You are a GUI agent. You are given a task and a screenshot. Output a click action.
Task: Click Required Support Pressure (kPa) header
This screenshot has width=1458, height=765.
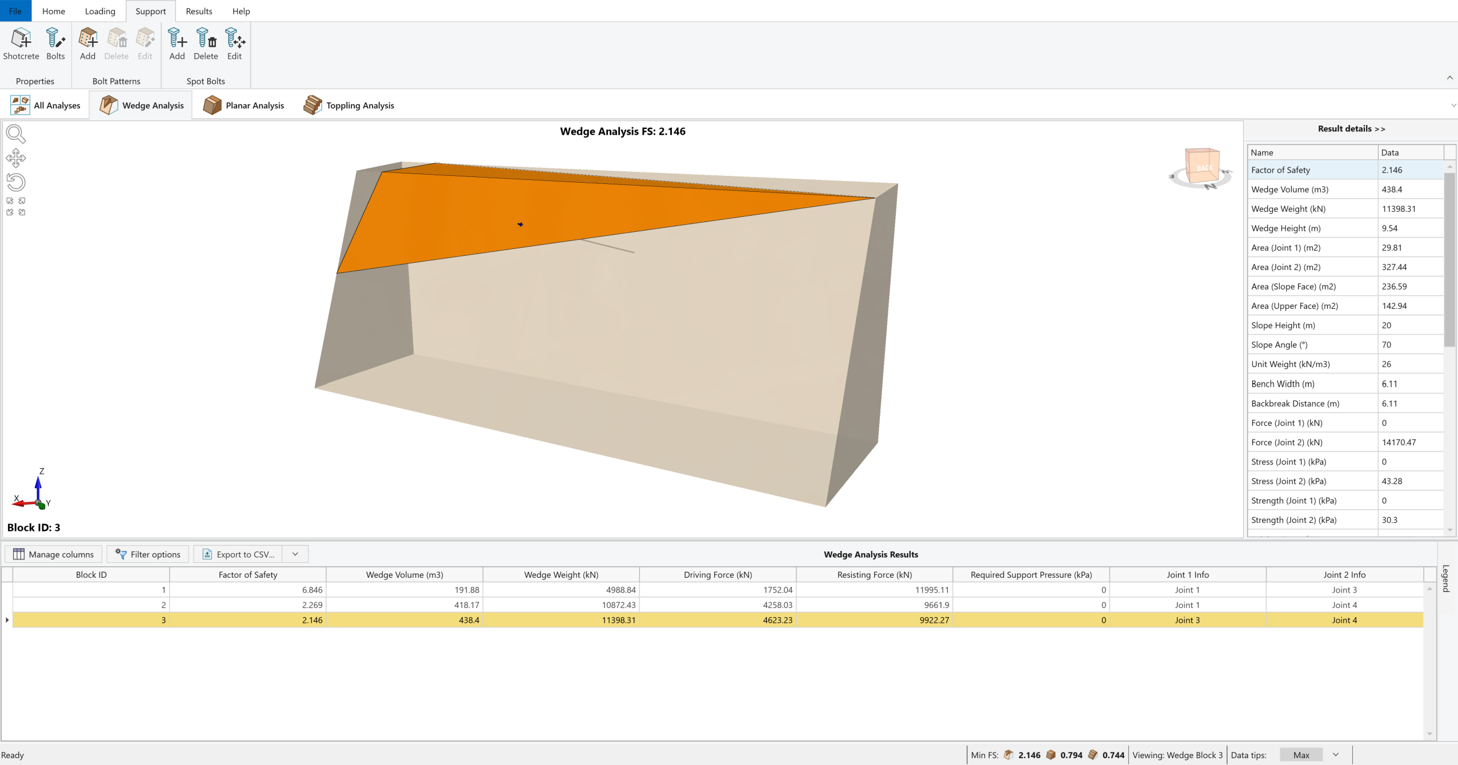click(x=1031, y=575)
